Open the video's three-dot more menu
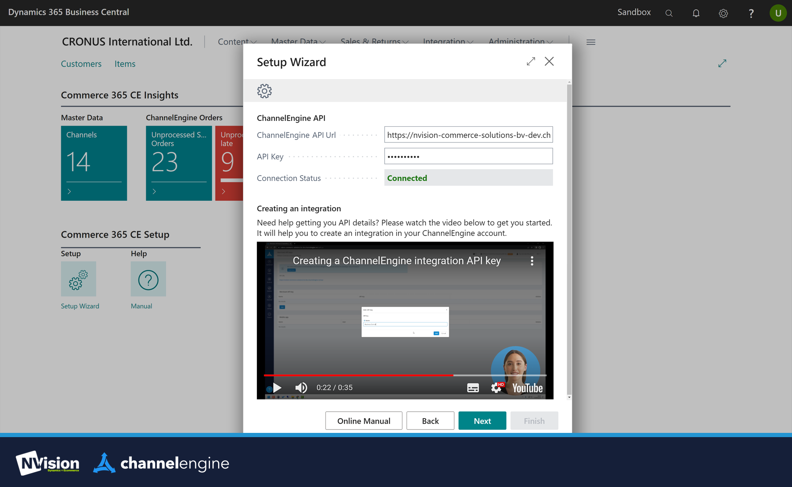 click(x=532, y=261)
